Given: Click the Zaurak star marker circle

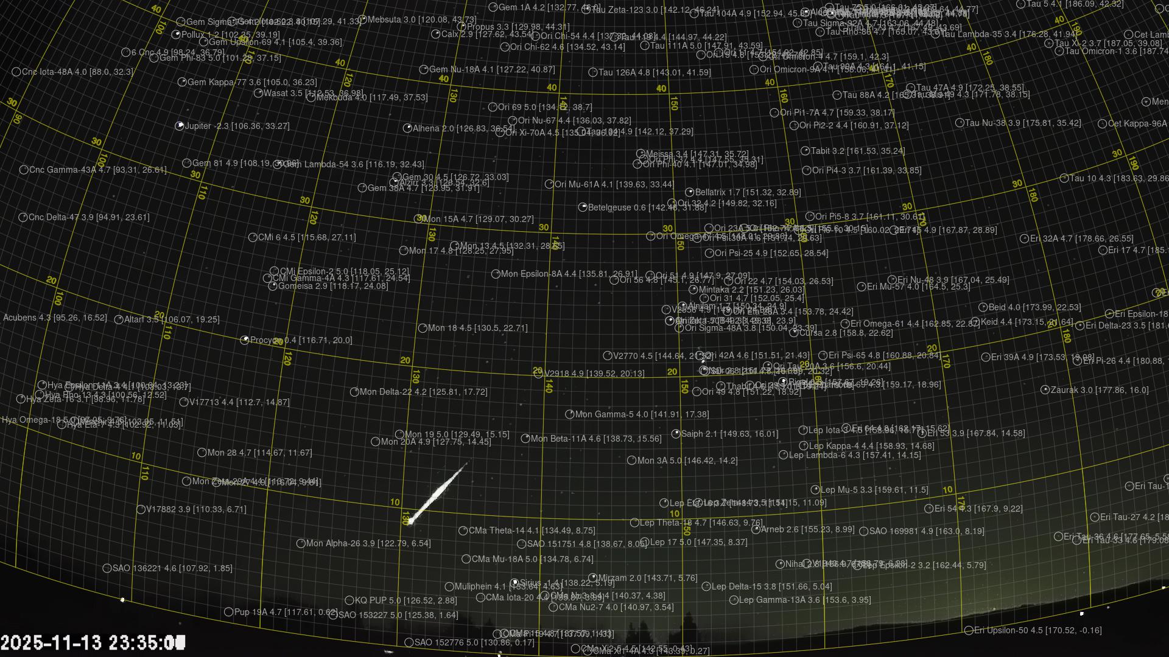Looking at the screenshot, I should [x=1045, y=390].
